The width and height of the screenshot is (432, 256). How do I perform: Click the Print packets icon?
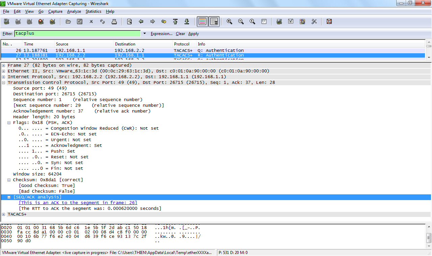(x=114, y=22)
